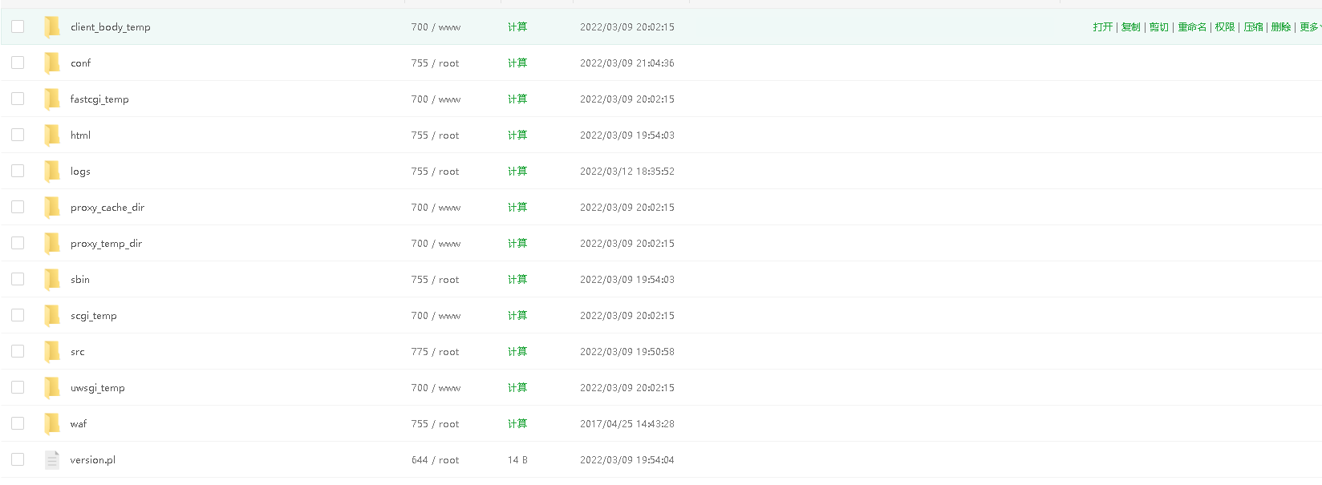
Task: Click the waf folder icon
Action: [x=52, y=423]
